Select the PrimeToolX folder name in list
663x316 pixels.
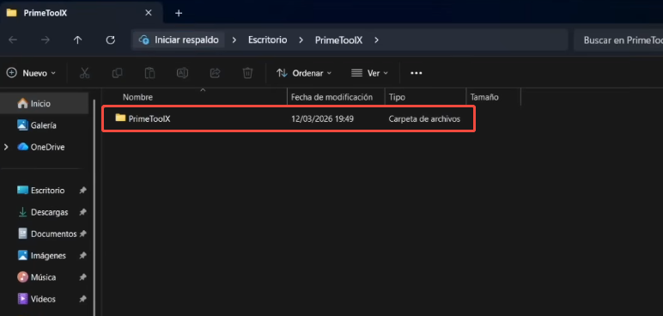tap(149, 118)
